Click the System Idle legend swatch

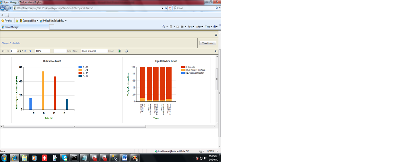[x=183, y=67]
